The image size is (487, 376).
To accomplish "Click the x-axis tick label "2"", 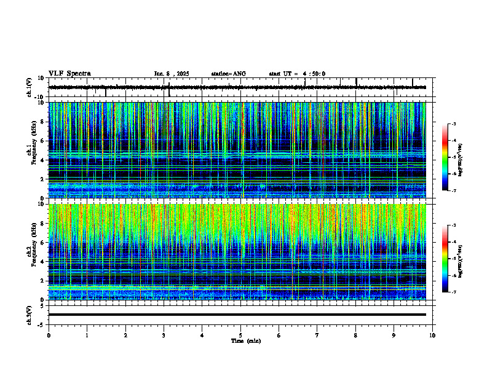I will [x=125, y=335].
